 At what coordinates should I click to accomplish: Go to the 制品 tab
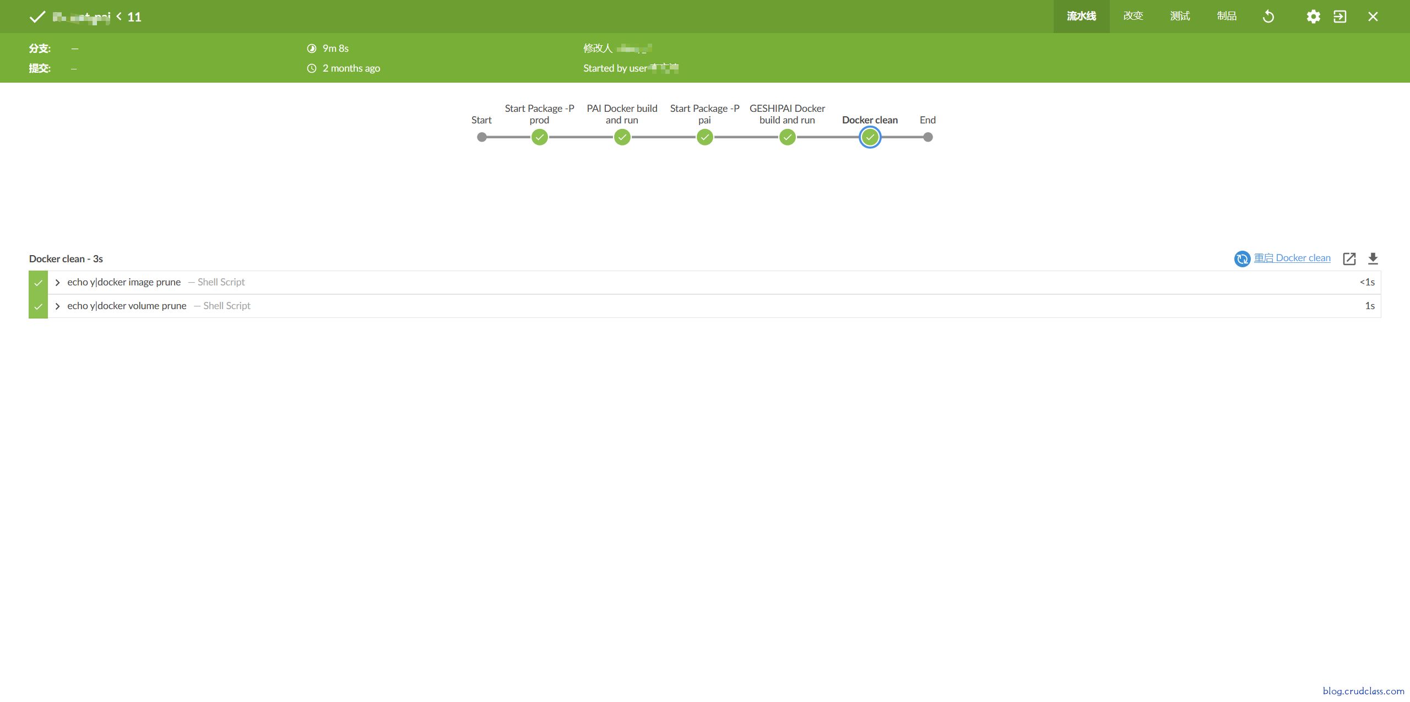point(1227,17)
